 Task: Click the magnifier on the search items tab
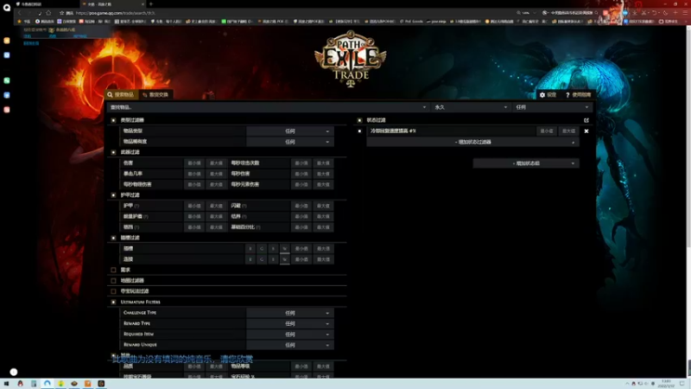tap(110, 94)
